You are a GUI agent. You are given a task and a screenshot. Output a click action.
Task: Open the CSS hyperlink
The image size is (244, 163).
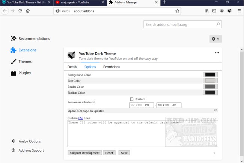81,118
